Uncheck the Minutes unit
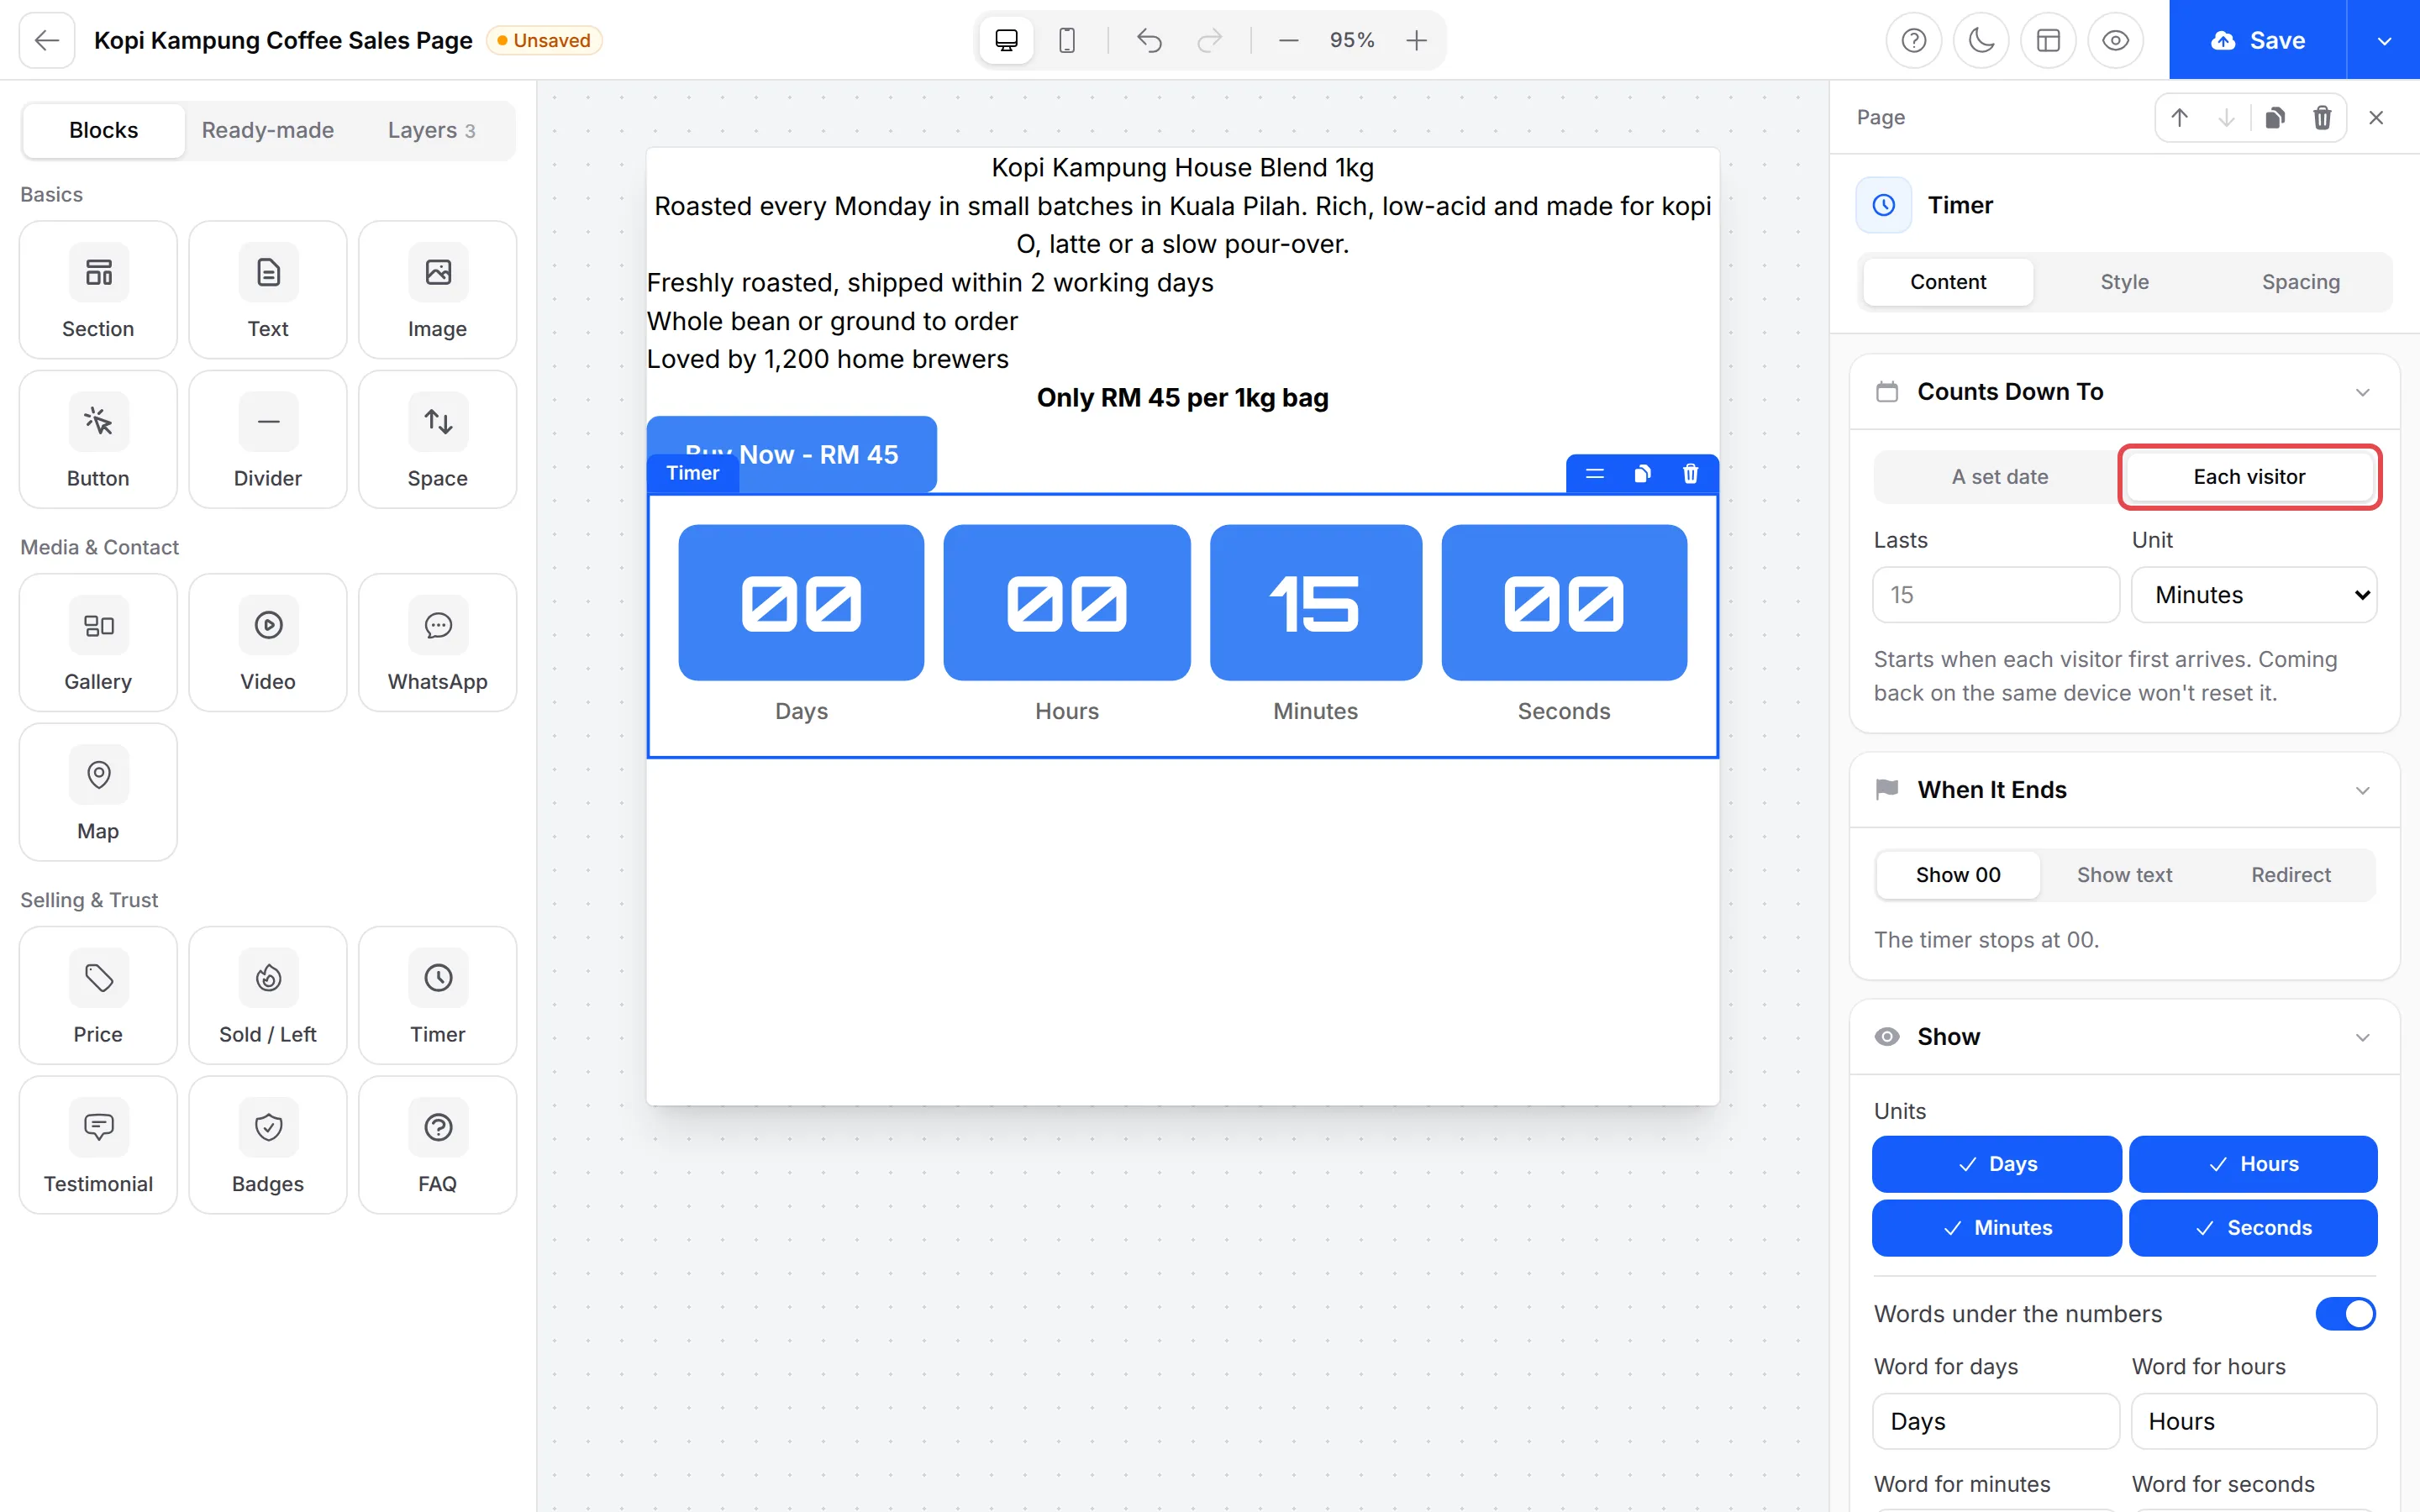 1996,1228
